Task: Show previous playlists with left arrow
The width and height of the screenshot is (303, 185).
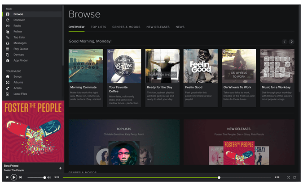Action: point(285,42)
